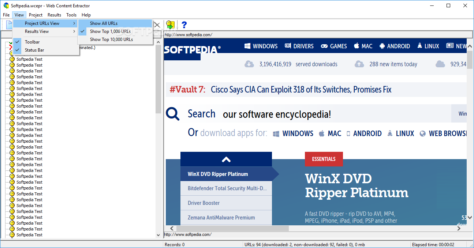Viewport: 474px width, 248px height.
Task: Close the open View menu
Action: [x=19, y=15]
